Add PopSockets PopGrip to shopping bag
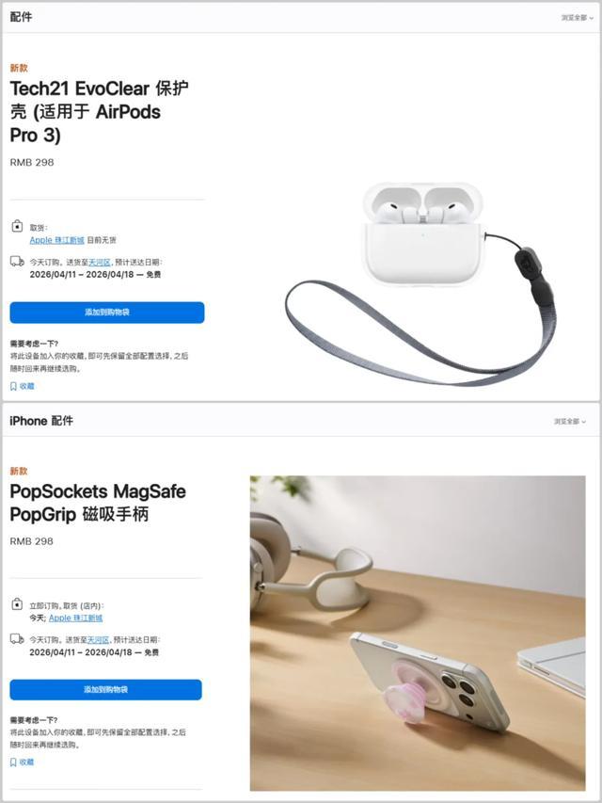The image size is (602, 803). click(106, 689)
